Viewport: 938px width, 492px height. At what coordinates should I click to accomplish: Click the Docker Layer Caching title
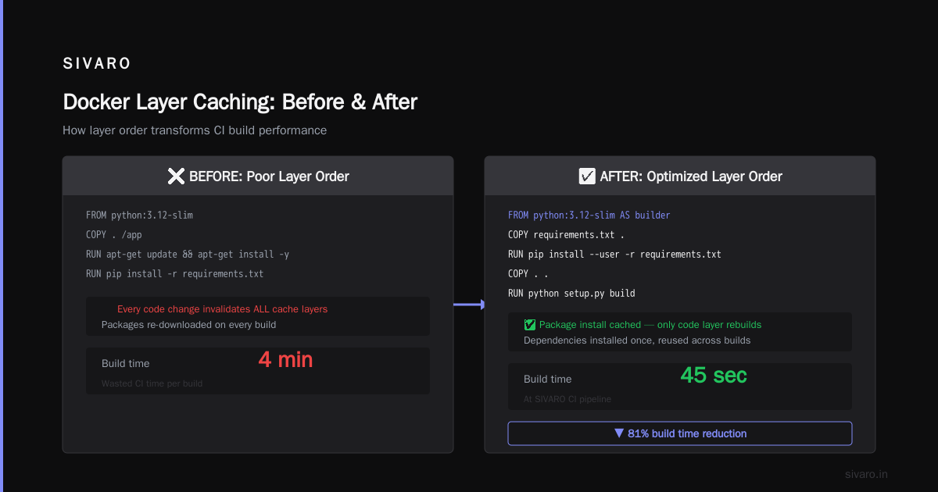[240, 102]
